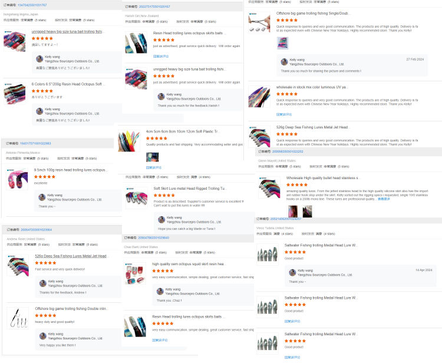Viewport: 442px width, 363px height.
Task: Click avatar in 'Thanks for the feedback, Andrew' reply
Action: (43, 283)
